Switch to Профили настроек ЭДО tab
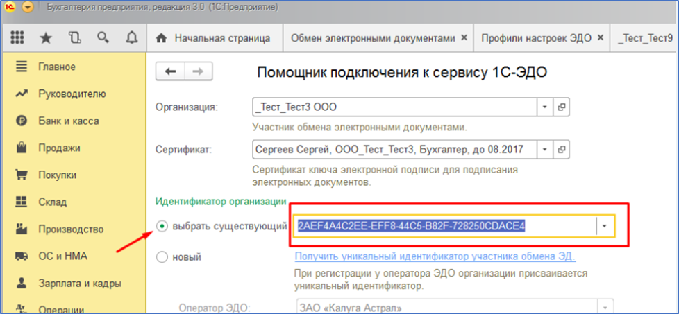 (x=536, y=38)
